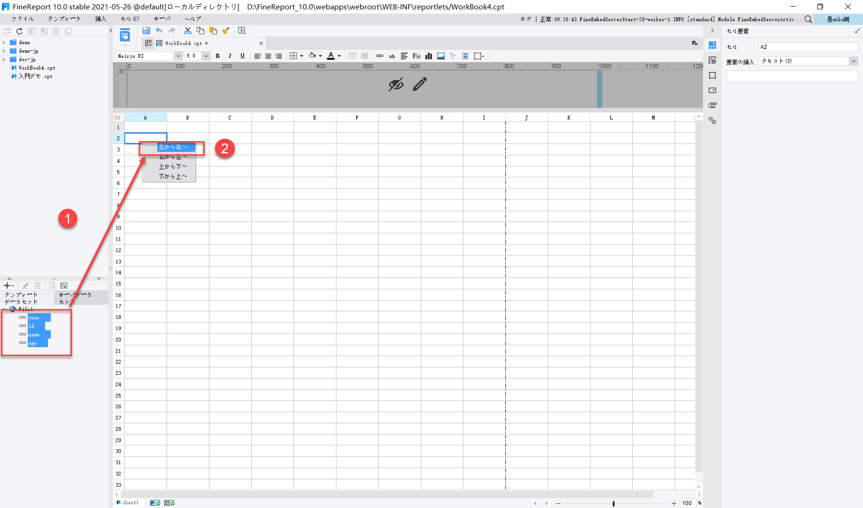Delete the selected dataset via trash icon
This screenshot has width=863, height=508.
[38, 285]
